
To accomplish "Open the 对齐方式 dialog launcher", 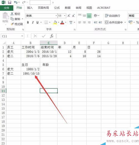I will pos(126,30).
